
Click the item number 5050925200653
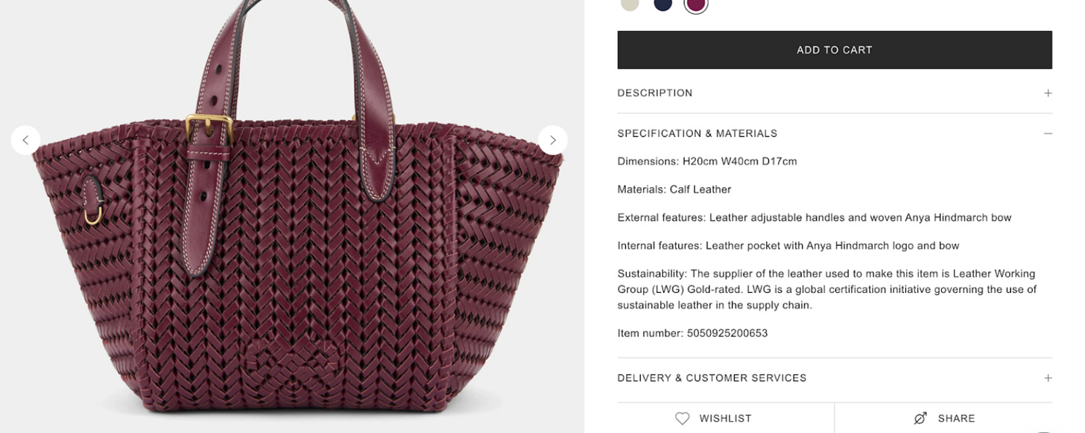pyautogui.click(x=727, y=333)
